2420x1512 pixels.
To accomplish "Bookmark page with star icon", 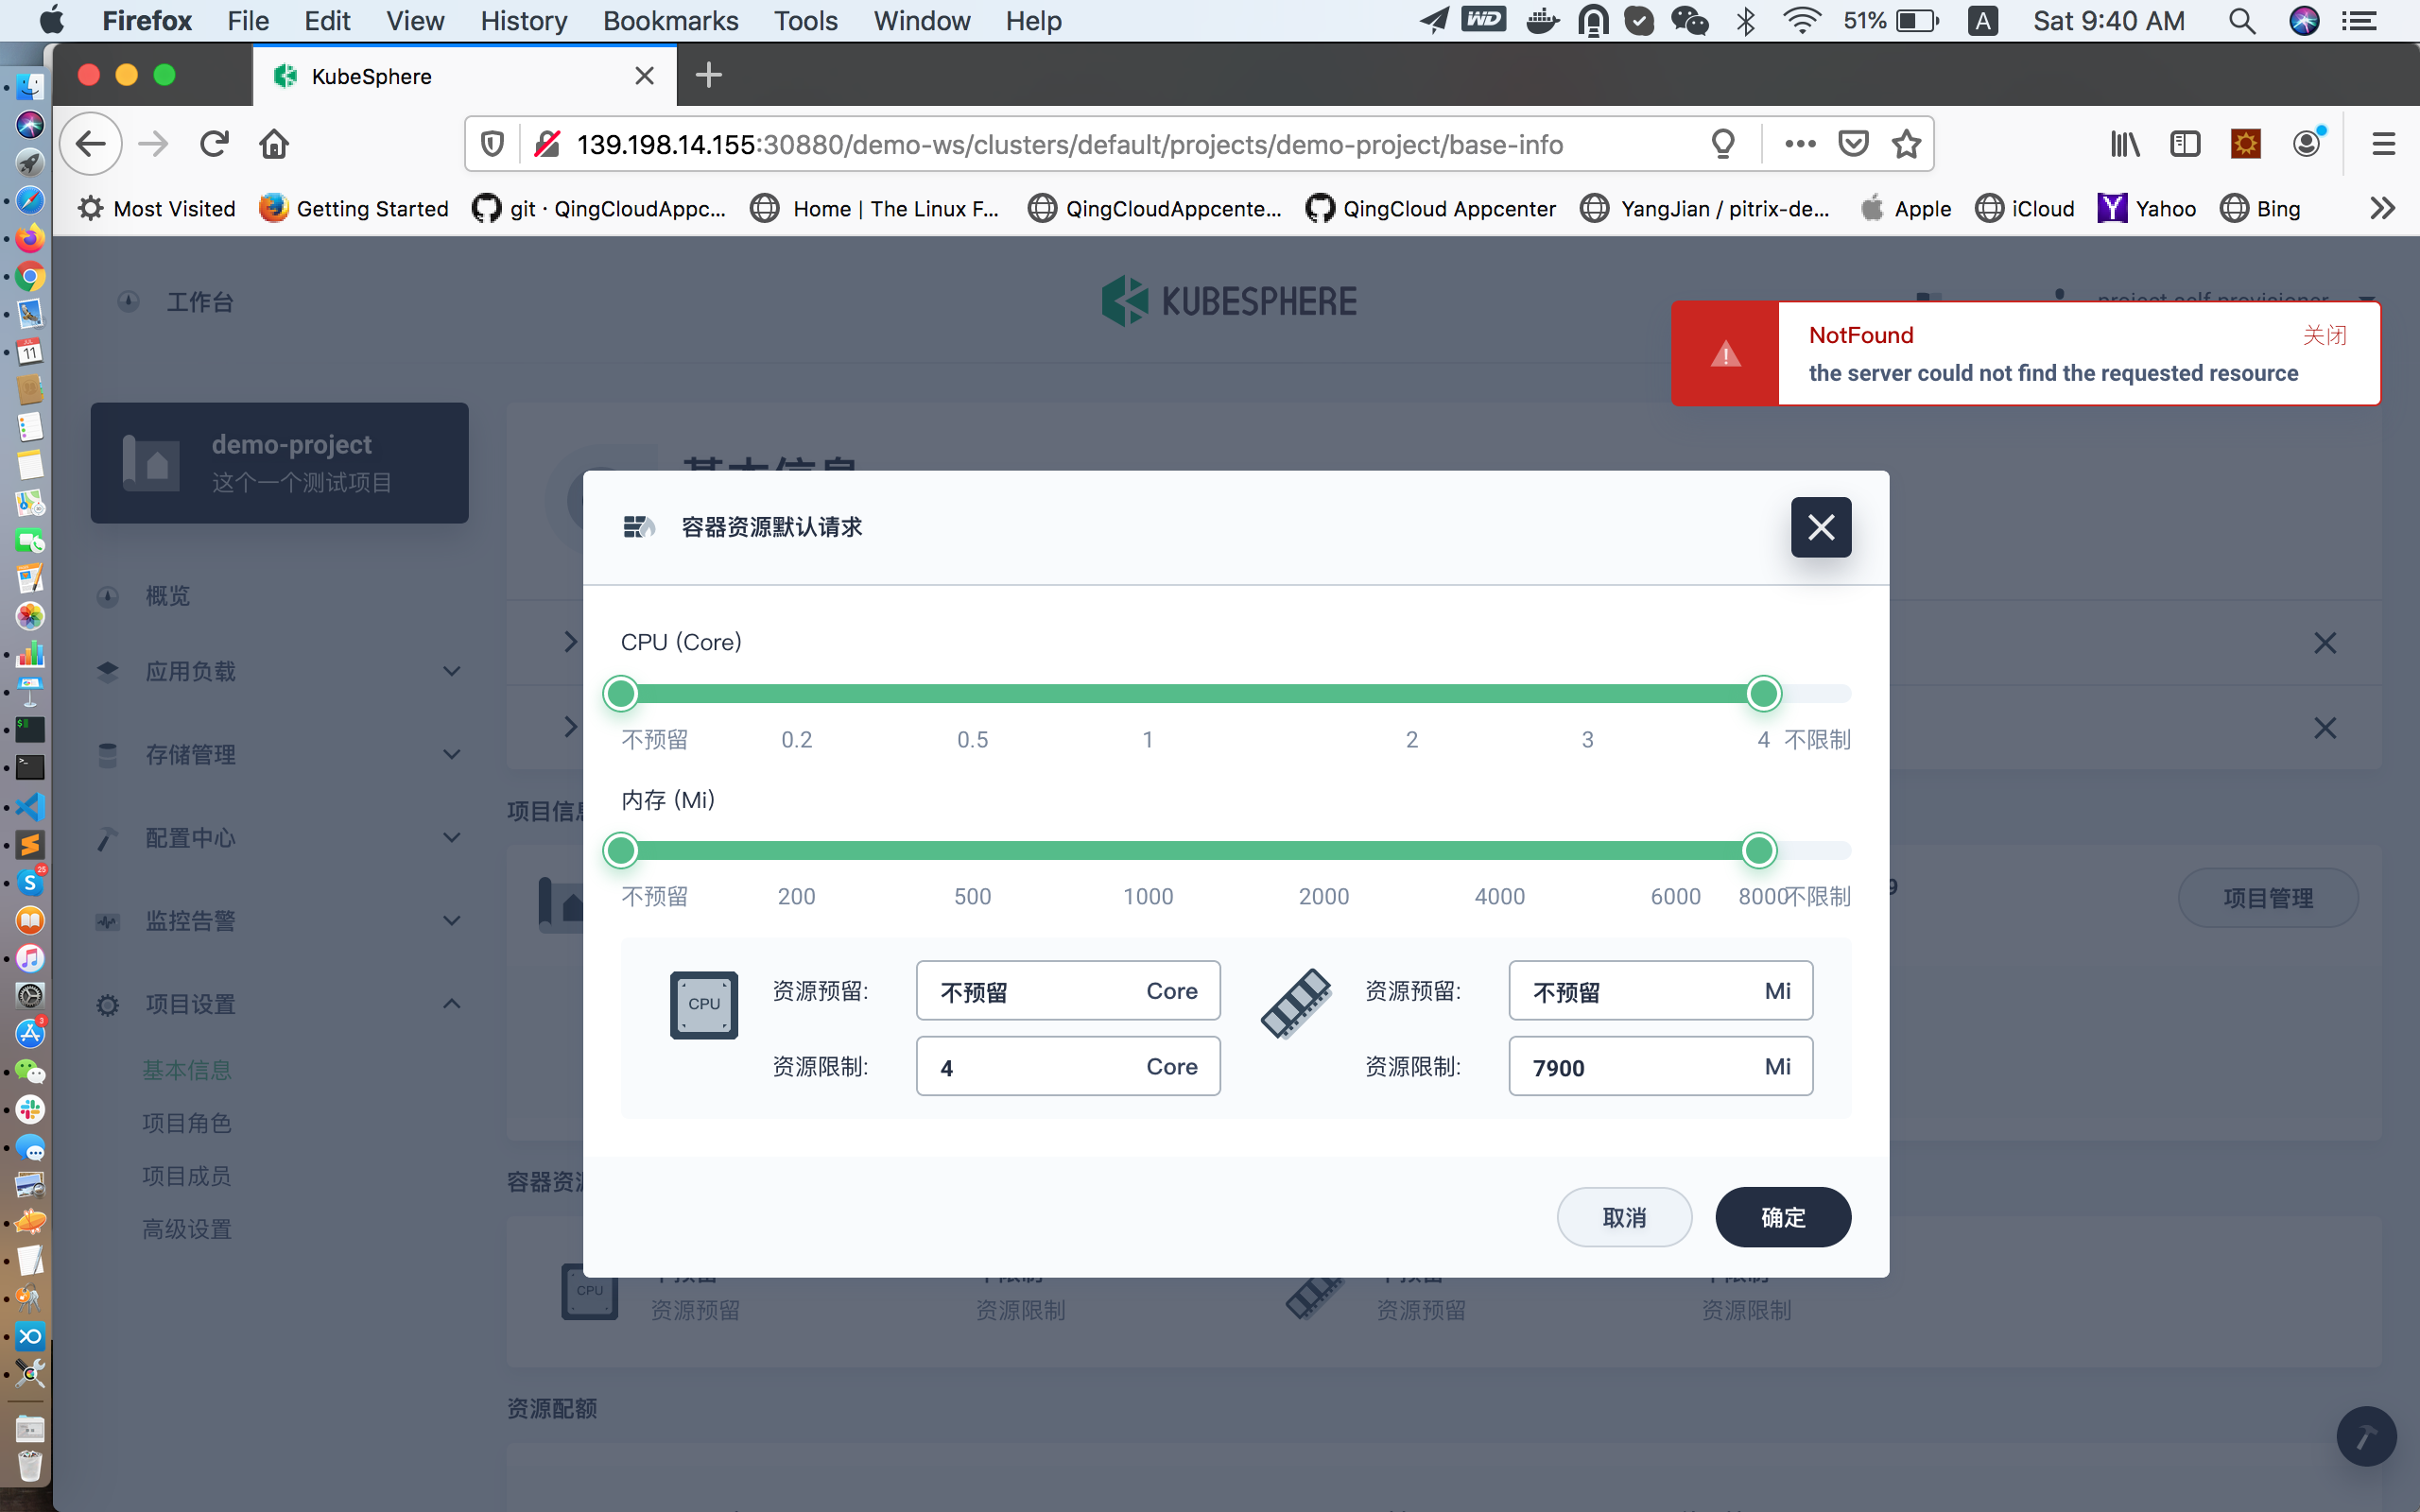I will [x=1906, y=144].
